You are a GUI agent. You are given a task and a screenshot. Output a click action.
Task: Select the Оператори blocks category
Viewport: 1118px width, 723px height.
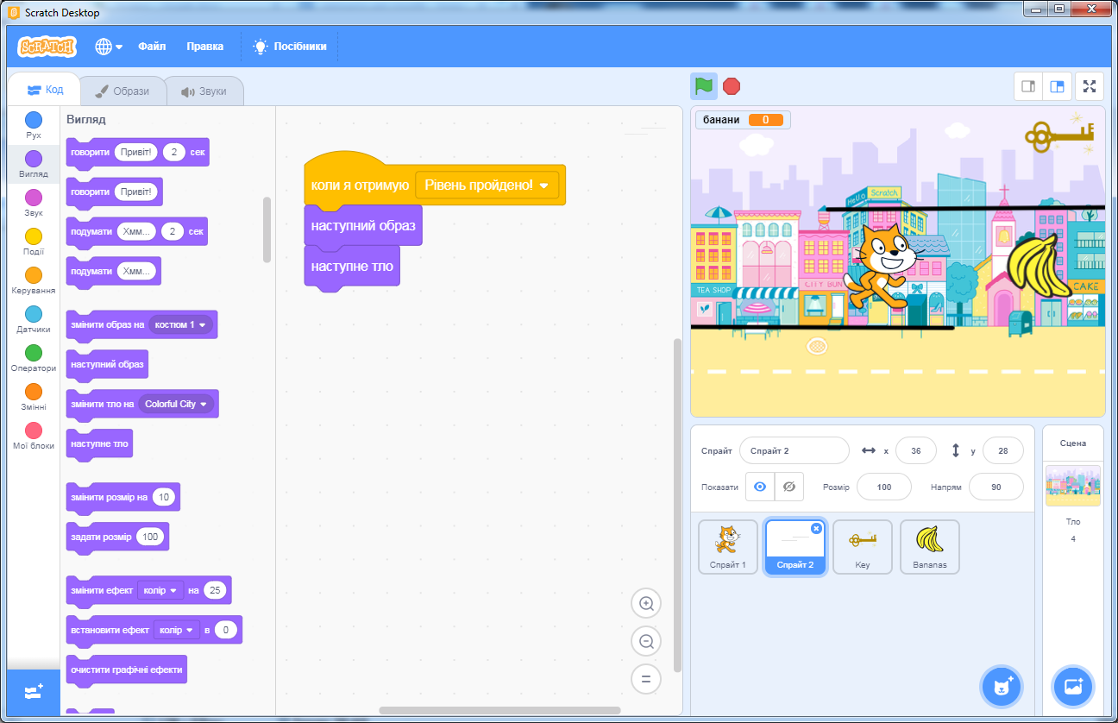pyautogui.click(x=34, y=358)
